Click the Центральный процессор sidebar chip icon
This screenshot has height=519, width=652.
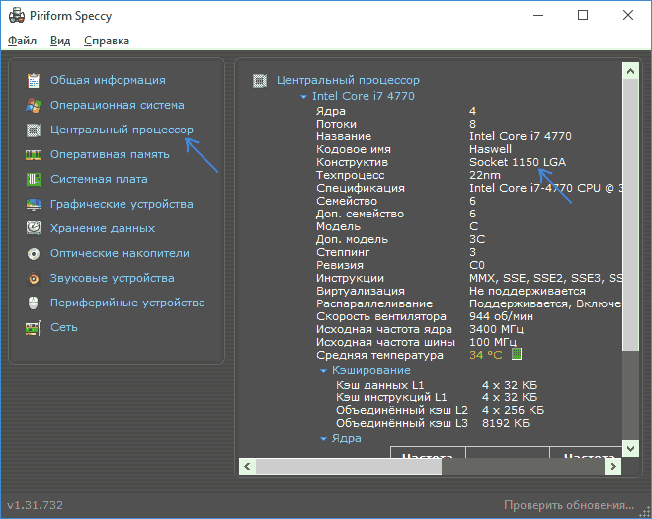34,130
